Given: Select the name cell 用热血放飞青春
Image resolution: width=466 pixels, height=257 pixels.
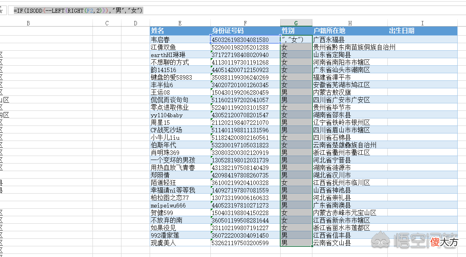Looking at the screenshot, I should (180, 168).
